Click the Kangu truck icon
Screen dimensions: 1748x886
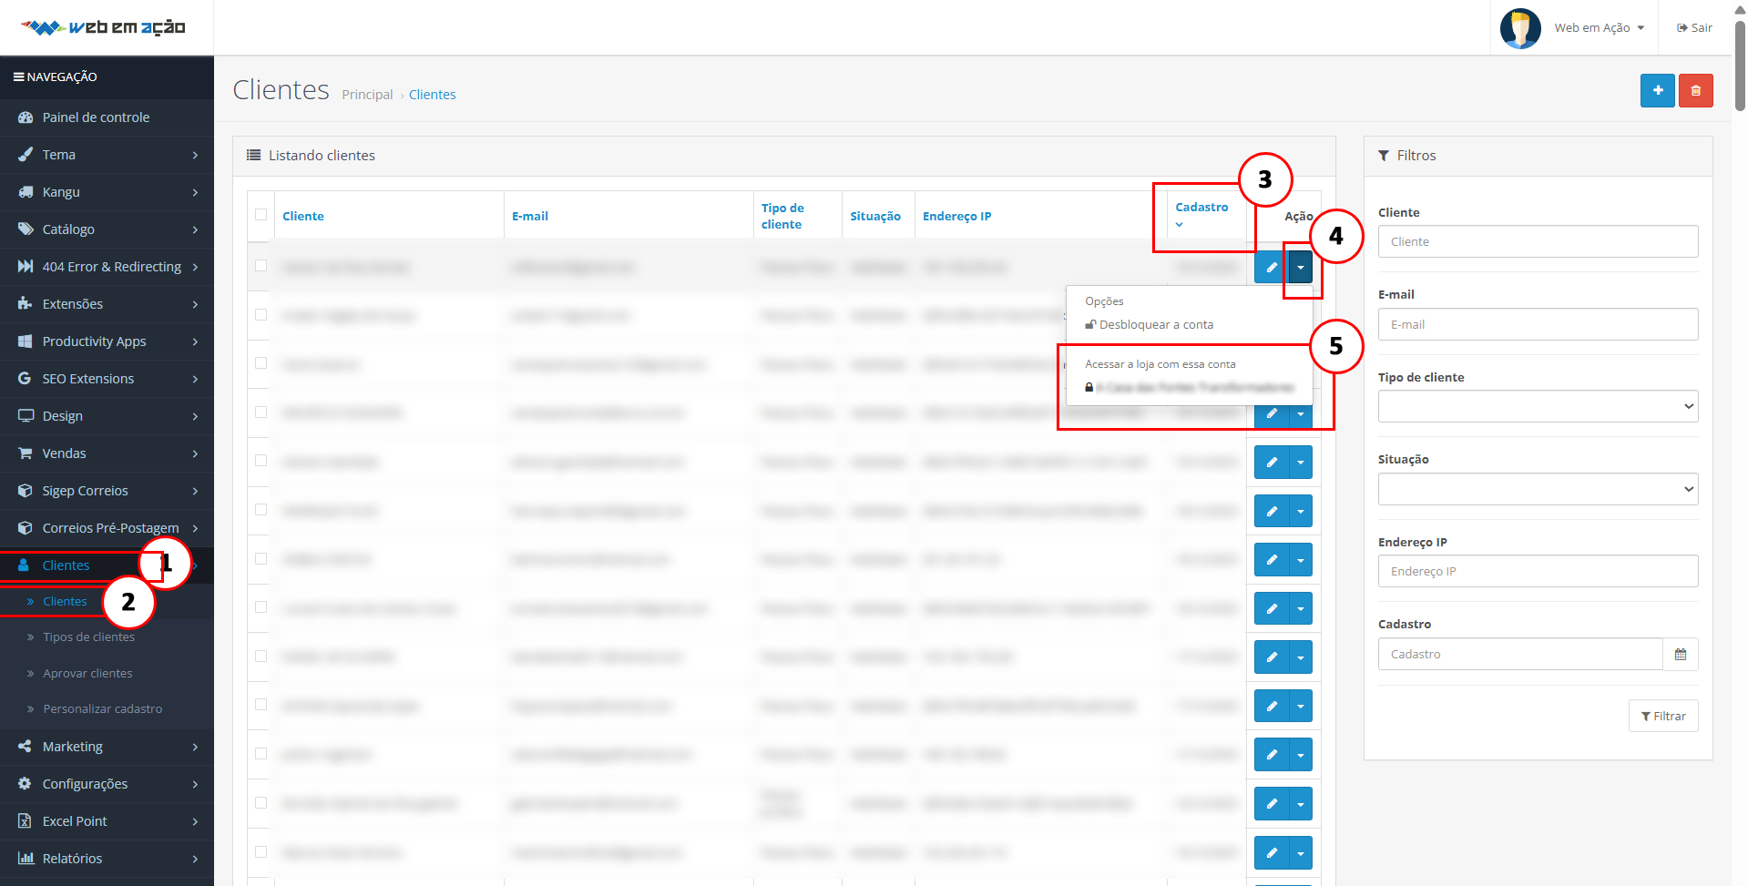(x=26, y=192)
